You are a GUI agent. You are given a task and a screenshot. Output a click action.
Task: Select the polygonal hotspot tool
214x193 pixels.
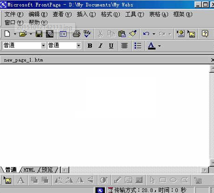point(184,180)
